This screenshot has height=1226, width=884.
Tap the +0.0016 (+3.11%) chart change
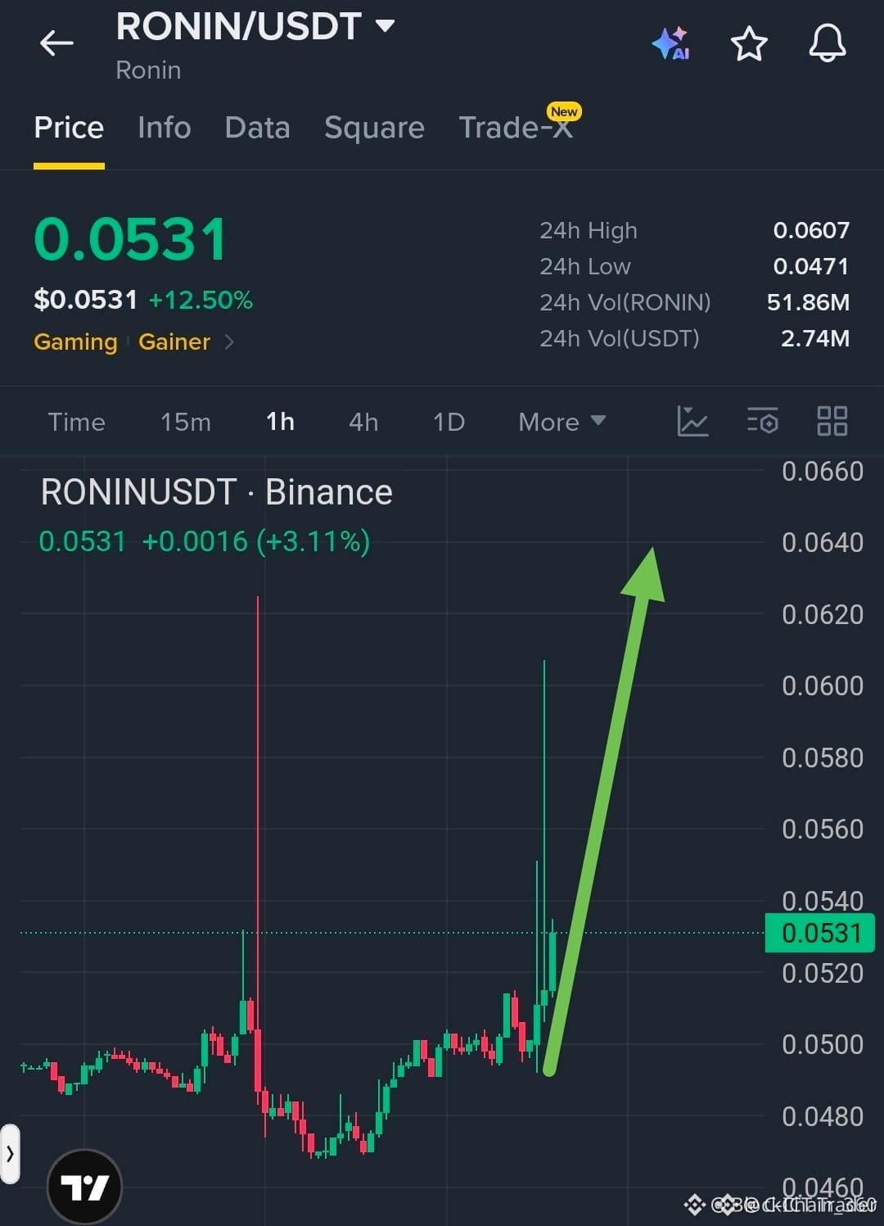(255, 541)
